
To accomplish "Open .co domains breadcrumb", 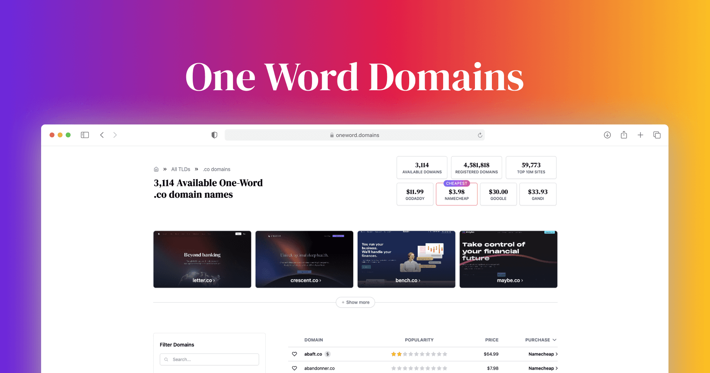I will [x=217, y=169].
